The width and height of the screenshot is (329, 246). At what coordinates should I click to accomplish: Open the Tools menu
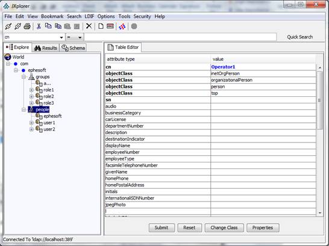(124, 16)
